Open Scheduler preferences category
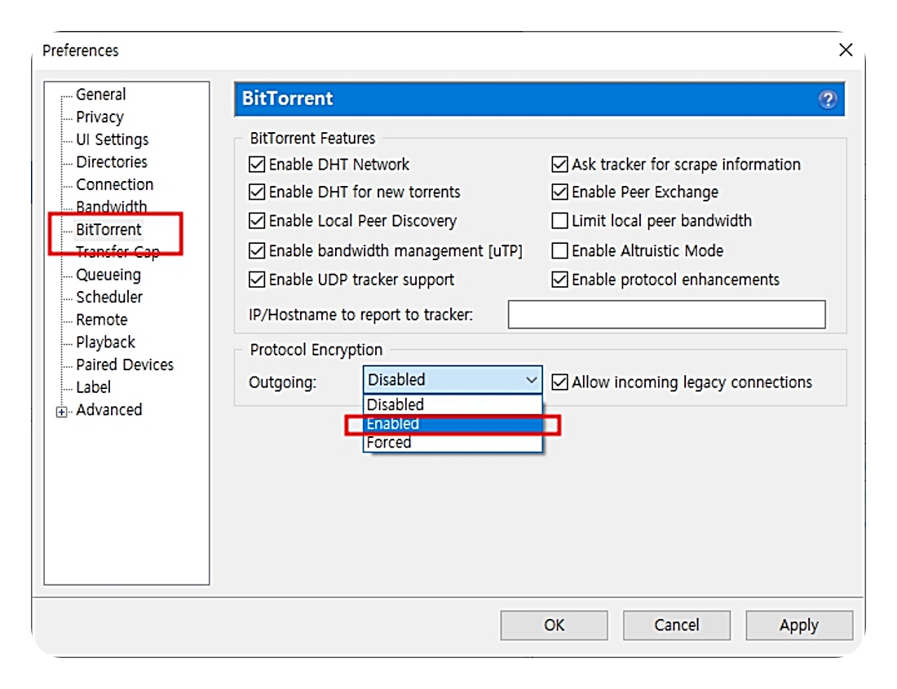The height and width of the screenshot is (689, 897). (109, 298)
